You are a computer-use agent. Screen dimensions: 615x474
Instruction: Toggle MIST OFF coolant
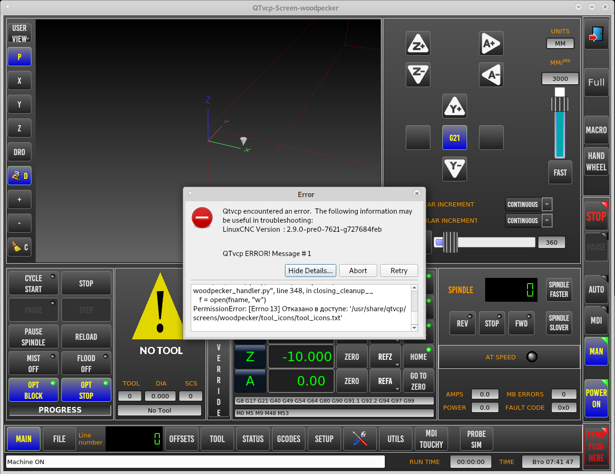33,364
